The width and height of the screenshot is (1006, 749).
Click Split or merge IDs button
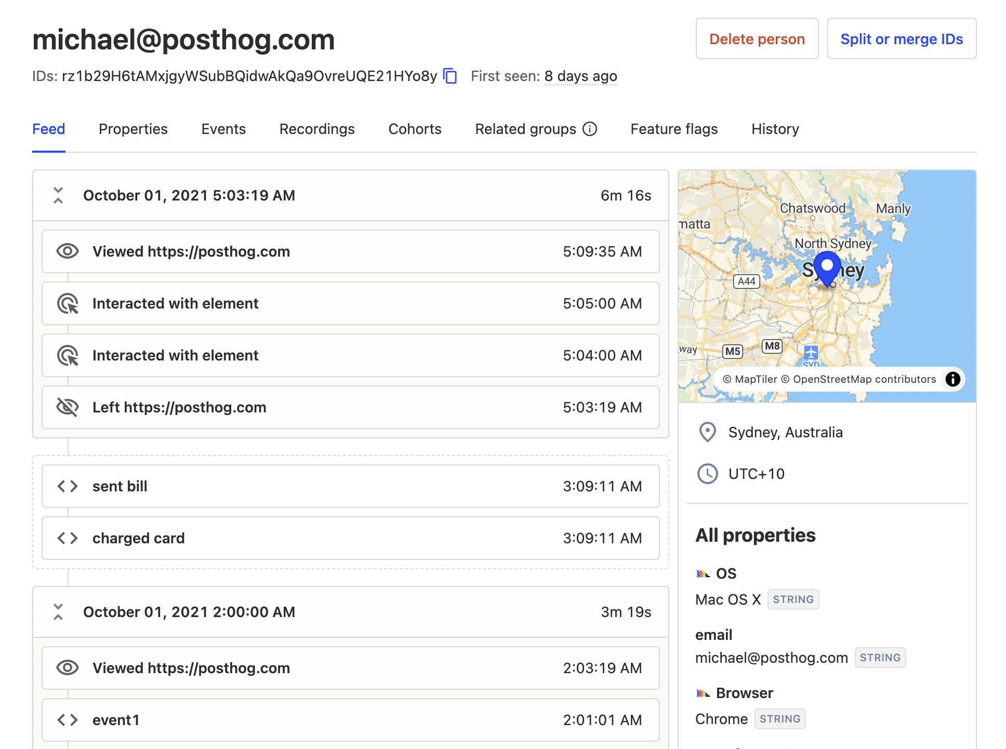902,39
